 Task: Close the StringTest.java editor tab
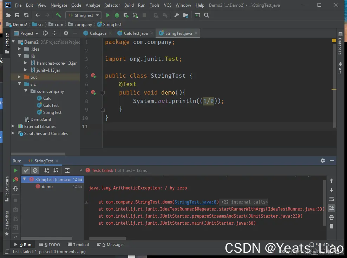coord(196,33)
